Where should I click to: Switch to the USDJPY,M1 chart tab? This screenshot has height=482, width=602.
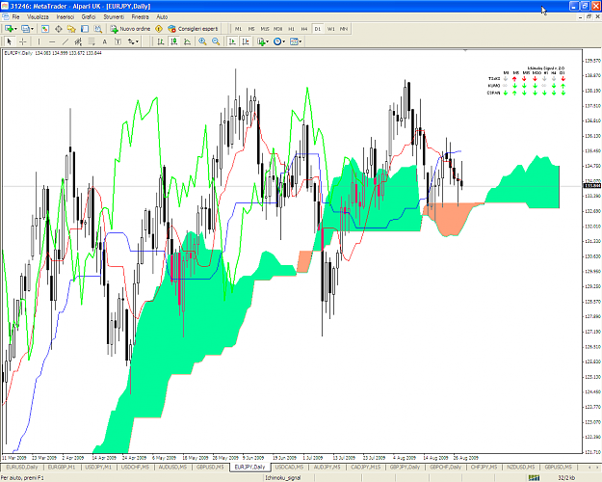[98, 468]
